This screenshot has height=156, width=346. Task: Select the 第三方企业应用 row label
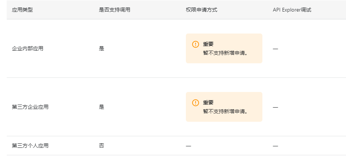tap(30, 107)
